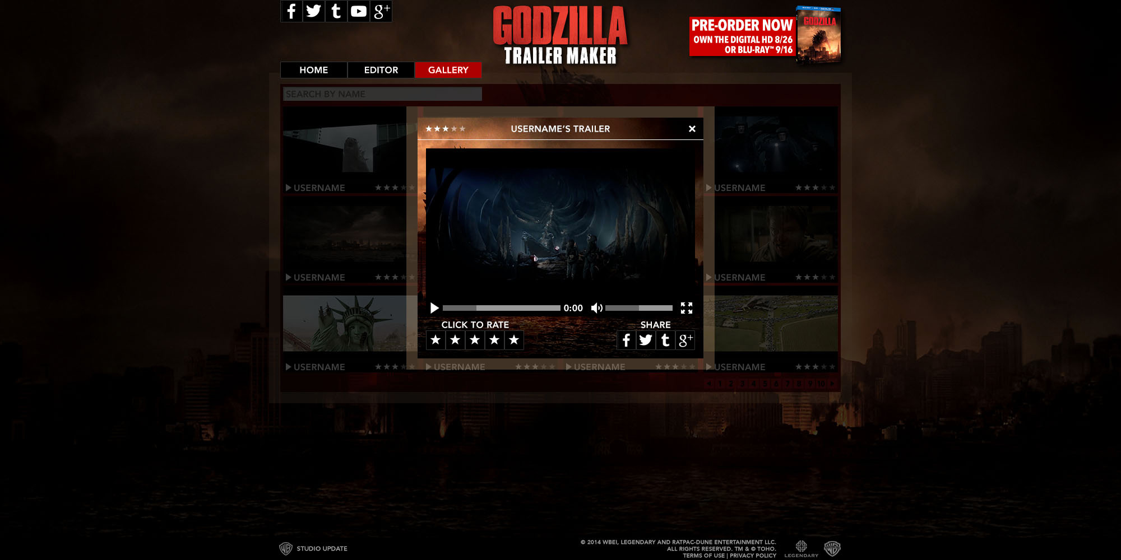This screenshot has height=560, width=1121.
Task: Open the man's face close-up thumbnail
Action: pyautogui.click(x=776, y=234)
